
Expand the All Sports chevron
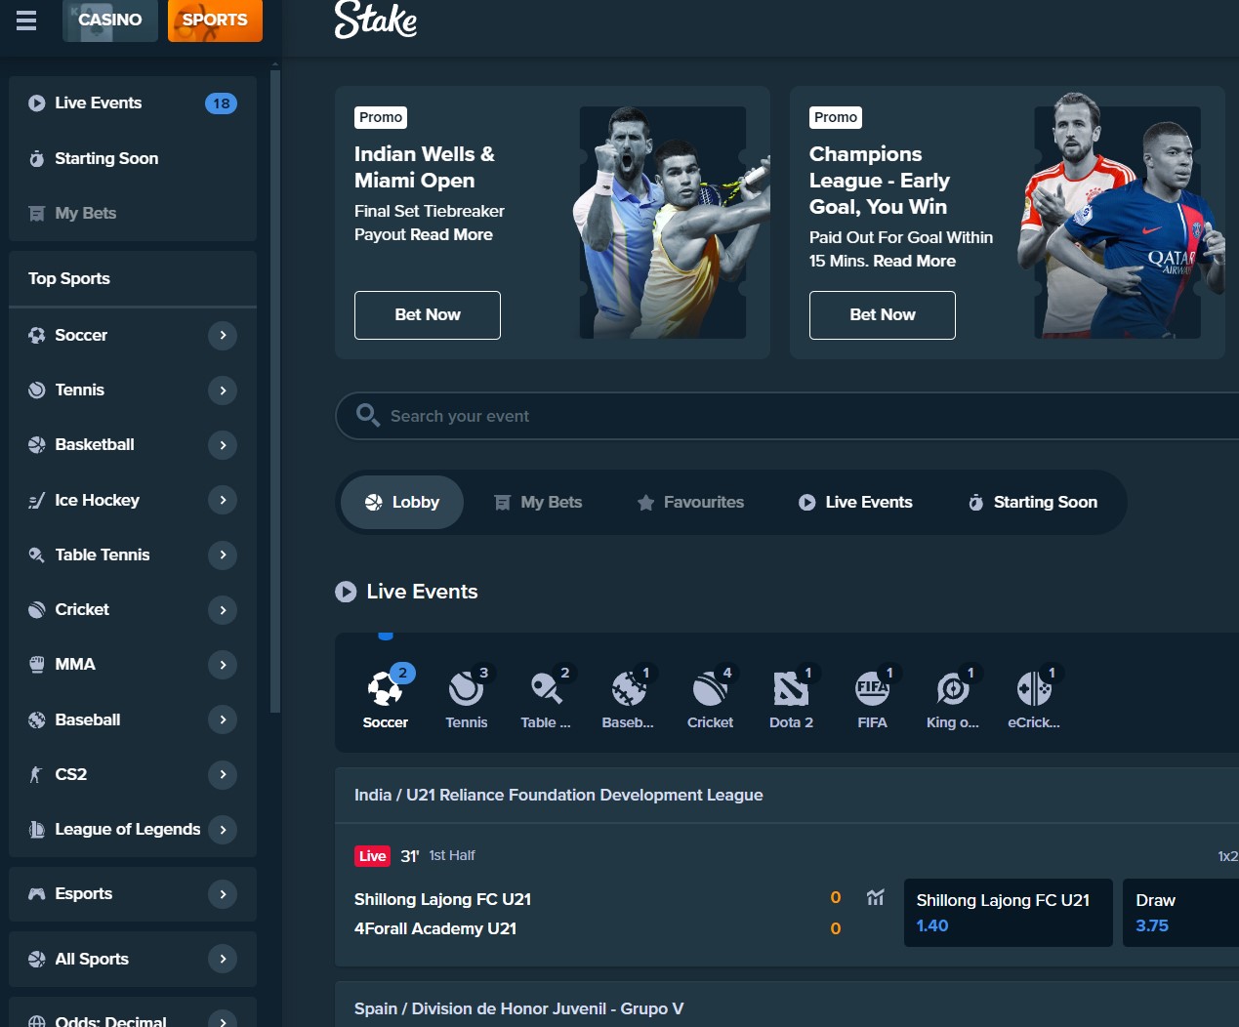click(223, 959)
